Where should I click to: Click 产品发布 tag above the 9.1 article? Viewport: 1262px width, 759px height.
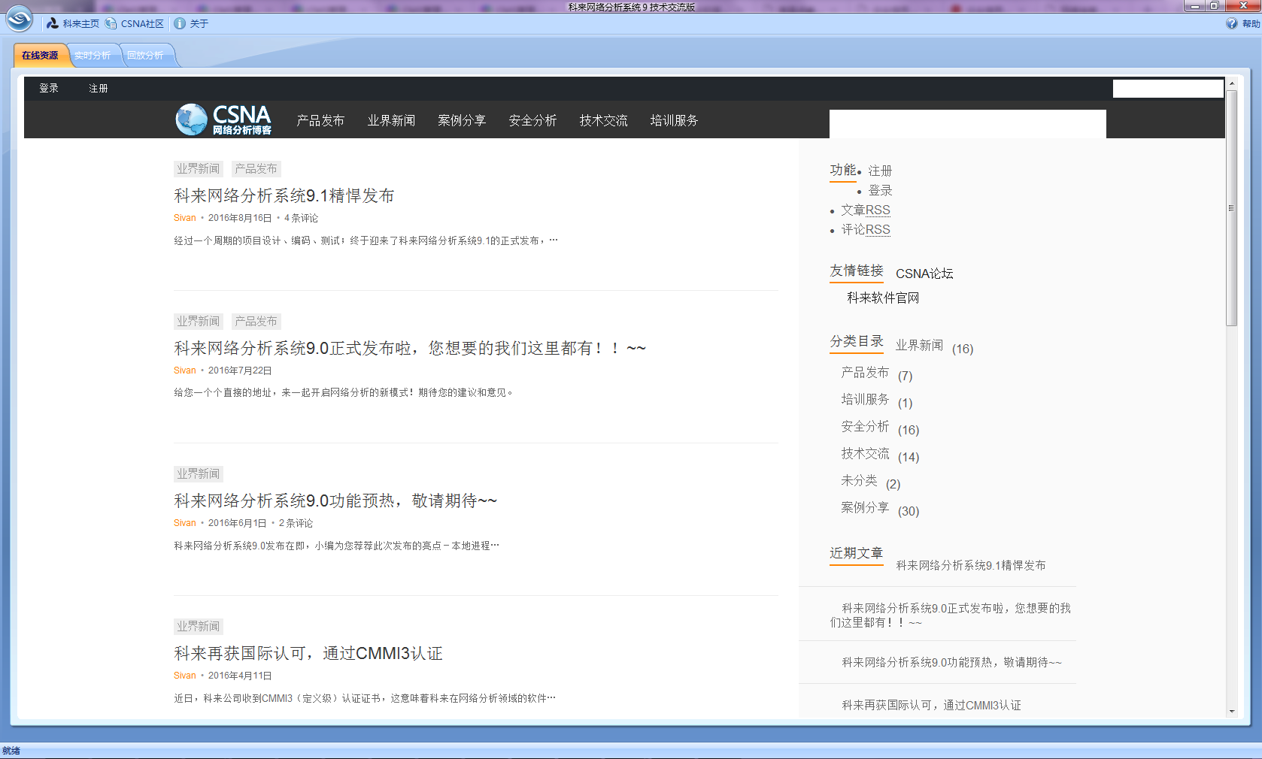point(256,169)
